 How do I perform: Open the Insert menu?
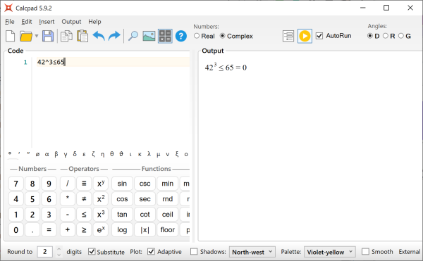[47, 22]
